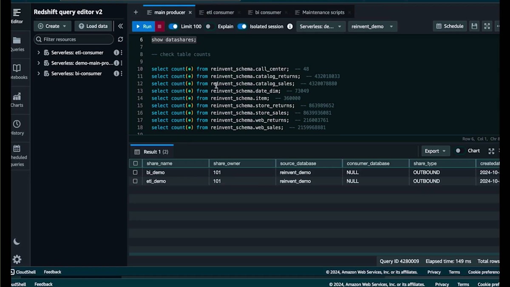Toggle the Explain switch
The height and width of the screenshot is (287, 510).
(209, 26)
